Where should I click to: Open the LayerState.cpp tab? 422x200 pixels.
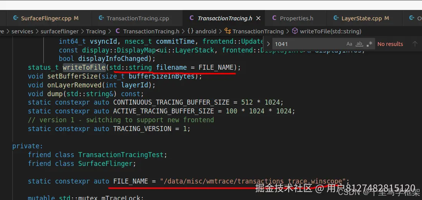361,18
